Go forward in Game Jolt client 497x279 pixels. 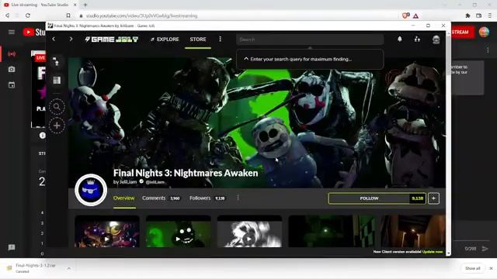pyautogui.click(x=71, y=39)
